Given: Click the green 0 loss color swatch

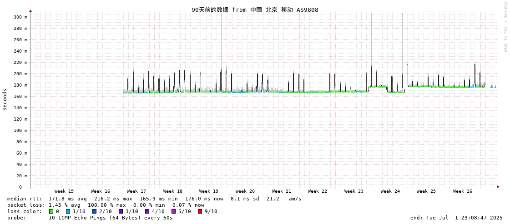Looking at the screenshot, I should tap(51, 211).
